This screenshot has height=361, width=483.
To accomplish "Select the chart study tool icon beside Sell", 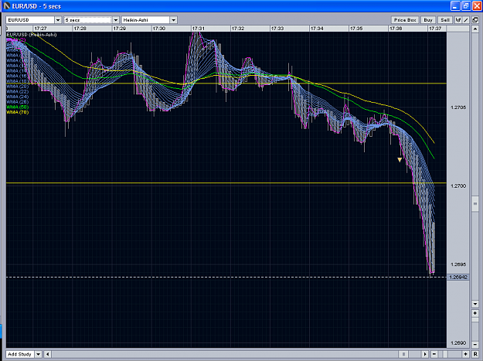I will coord(458,20).
